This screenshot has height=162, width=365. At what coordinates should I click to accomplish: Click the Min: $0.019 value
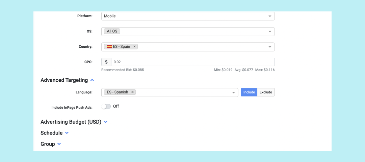[223, 70]
